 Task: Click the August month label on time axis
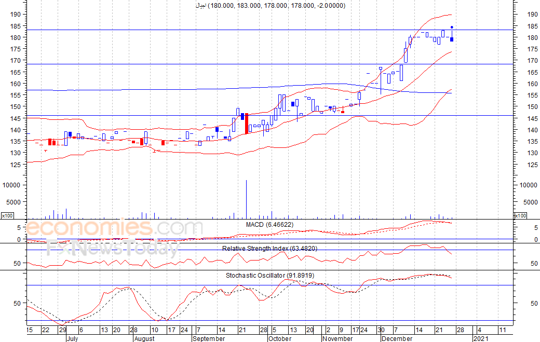click(x=144, y=338)
